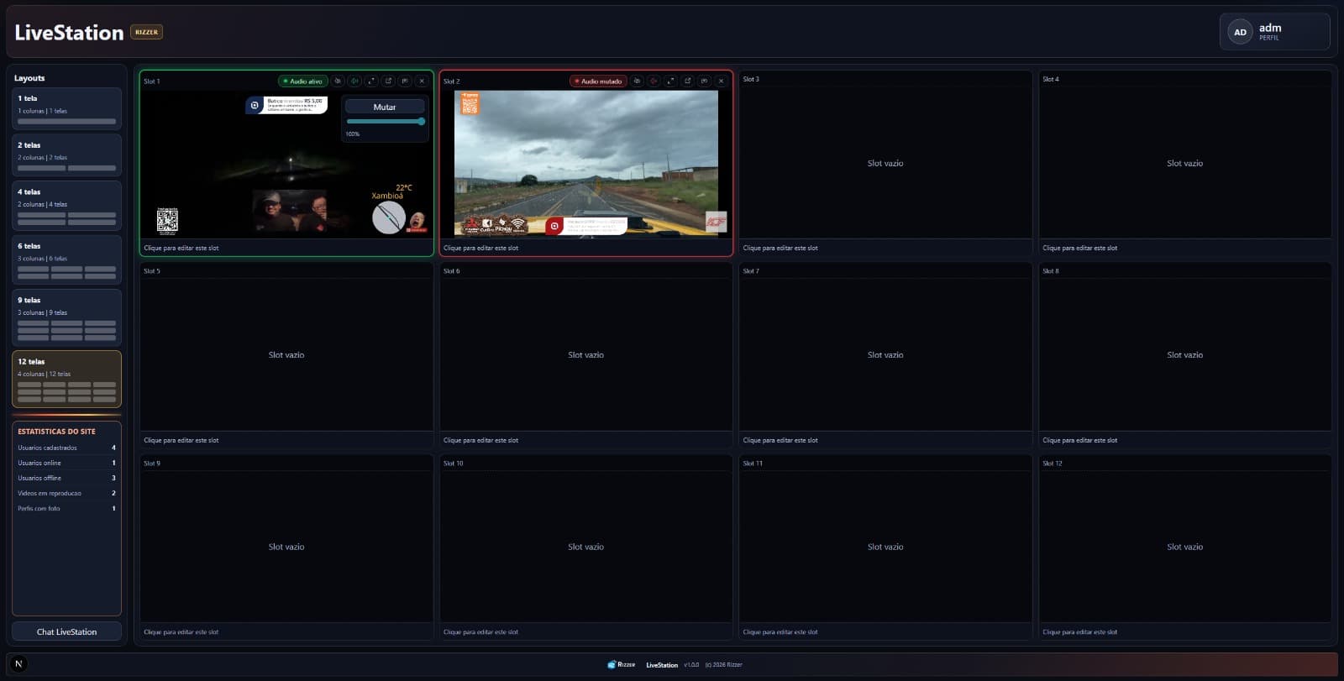Screen dimensions: 1344x681
Task: Click the Mutar button in Slot 1 volume popup
Action: coord(385,107)
